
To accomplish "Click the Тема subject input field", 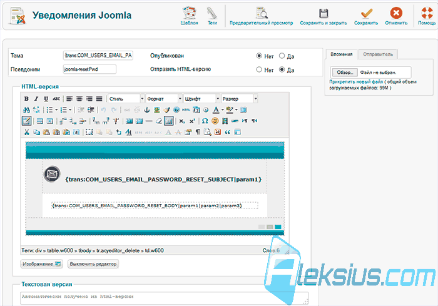I will [x=98, y=55].
